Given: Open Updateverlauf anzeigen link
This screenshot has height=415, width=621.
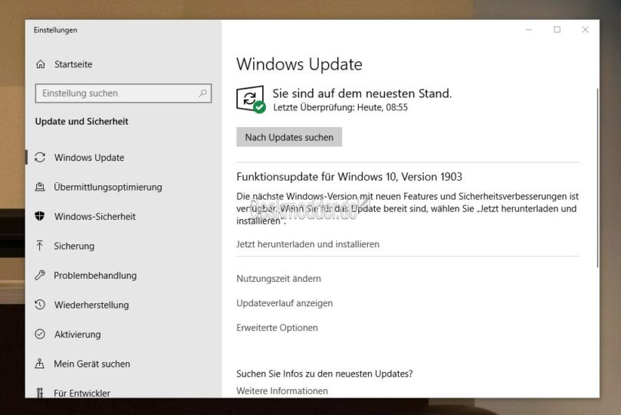Looking at the screenshot, I should (x=284, y=303).
